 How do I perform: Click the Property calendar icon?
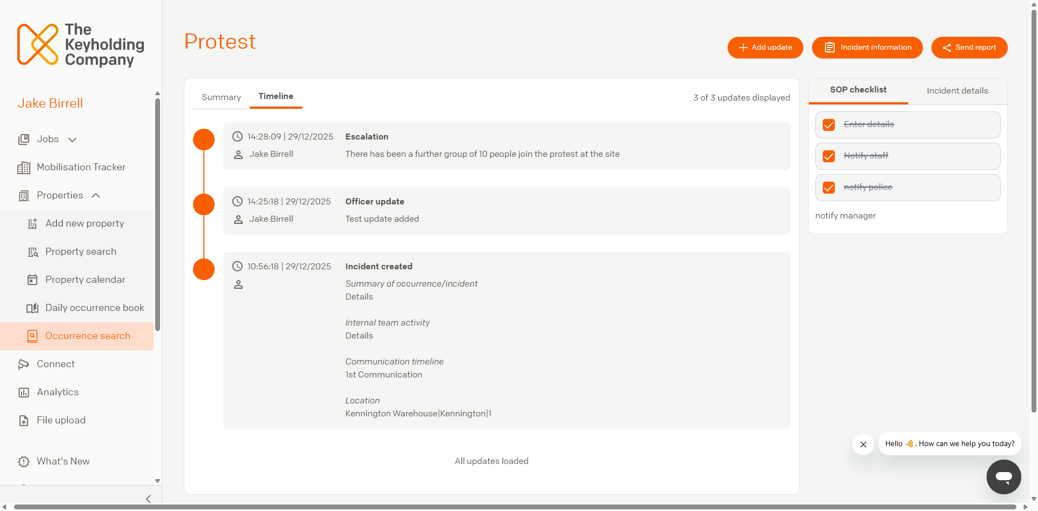click(x=32, y=280)
